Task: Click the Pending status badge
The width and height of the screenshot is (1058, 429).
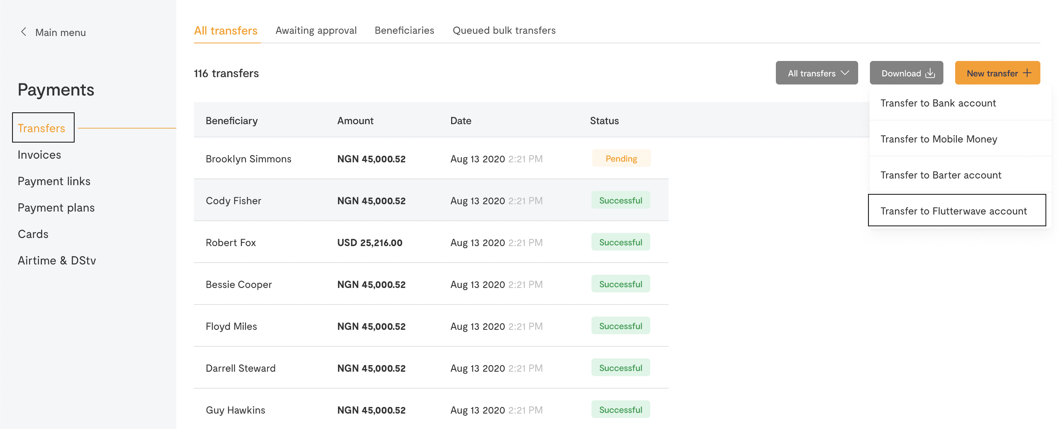Action: 621,158
